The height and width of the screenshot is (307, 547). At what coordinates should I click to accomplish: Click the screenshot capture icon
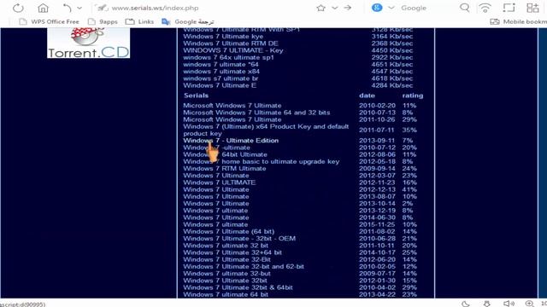[x=509, y=8]
